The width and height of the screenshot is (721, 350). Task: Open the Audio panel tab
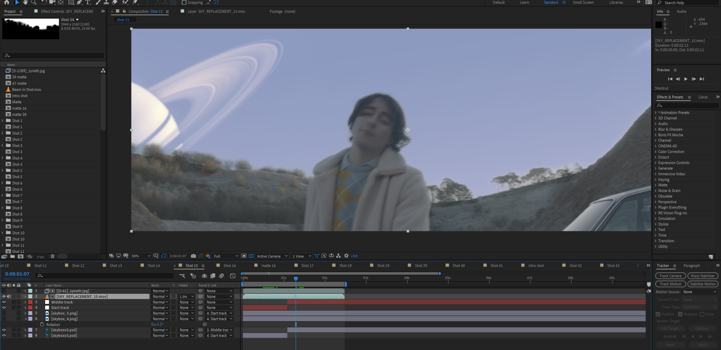[681, 12]
